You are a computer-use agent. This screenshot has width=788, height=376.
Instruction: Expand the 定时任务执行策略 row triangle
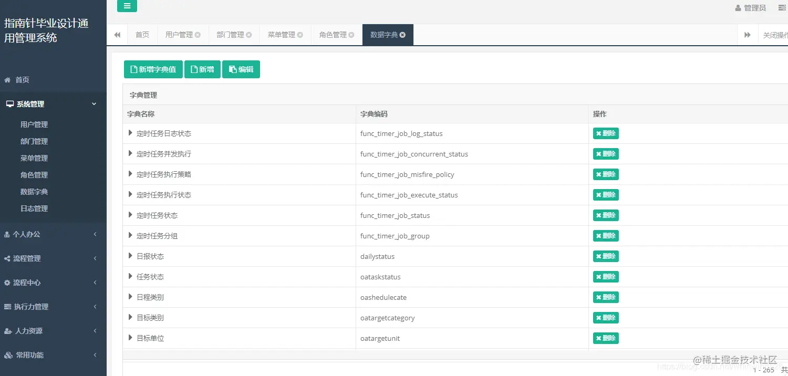[130, 174]
